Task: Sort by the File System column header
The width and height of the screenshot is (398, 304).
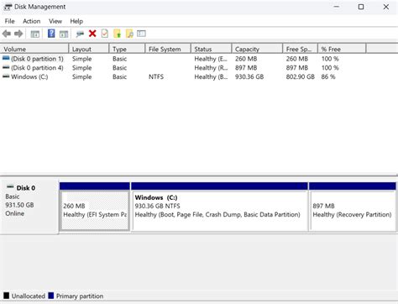Action: pos(168,49)
